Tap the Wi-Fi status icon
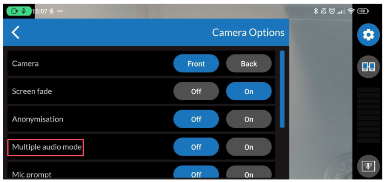This screenshot has height=182, width=385. click(351, 11)
